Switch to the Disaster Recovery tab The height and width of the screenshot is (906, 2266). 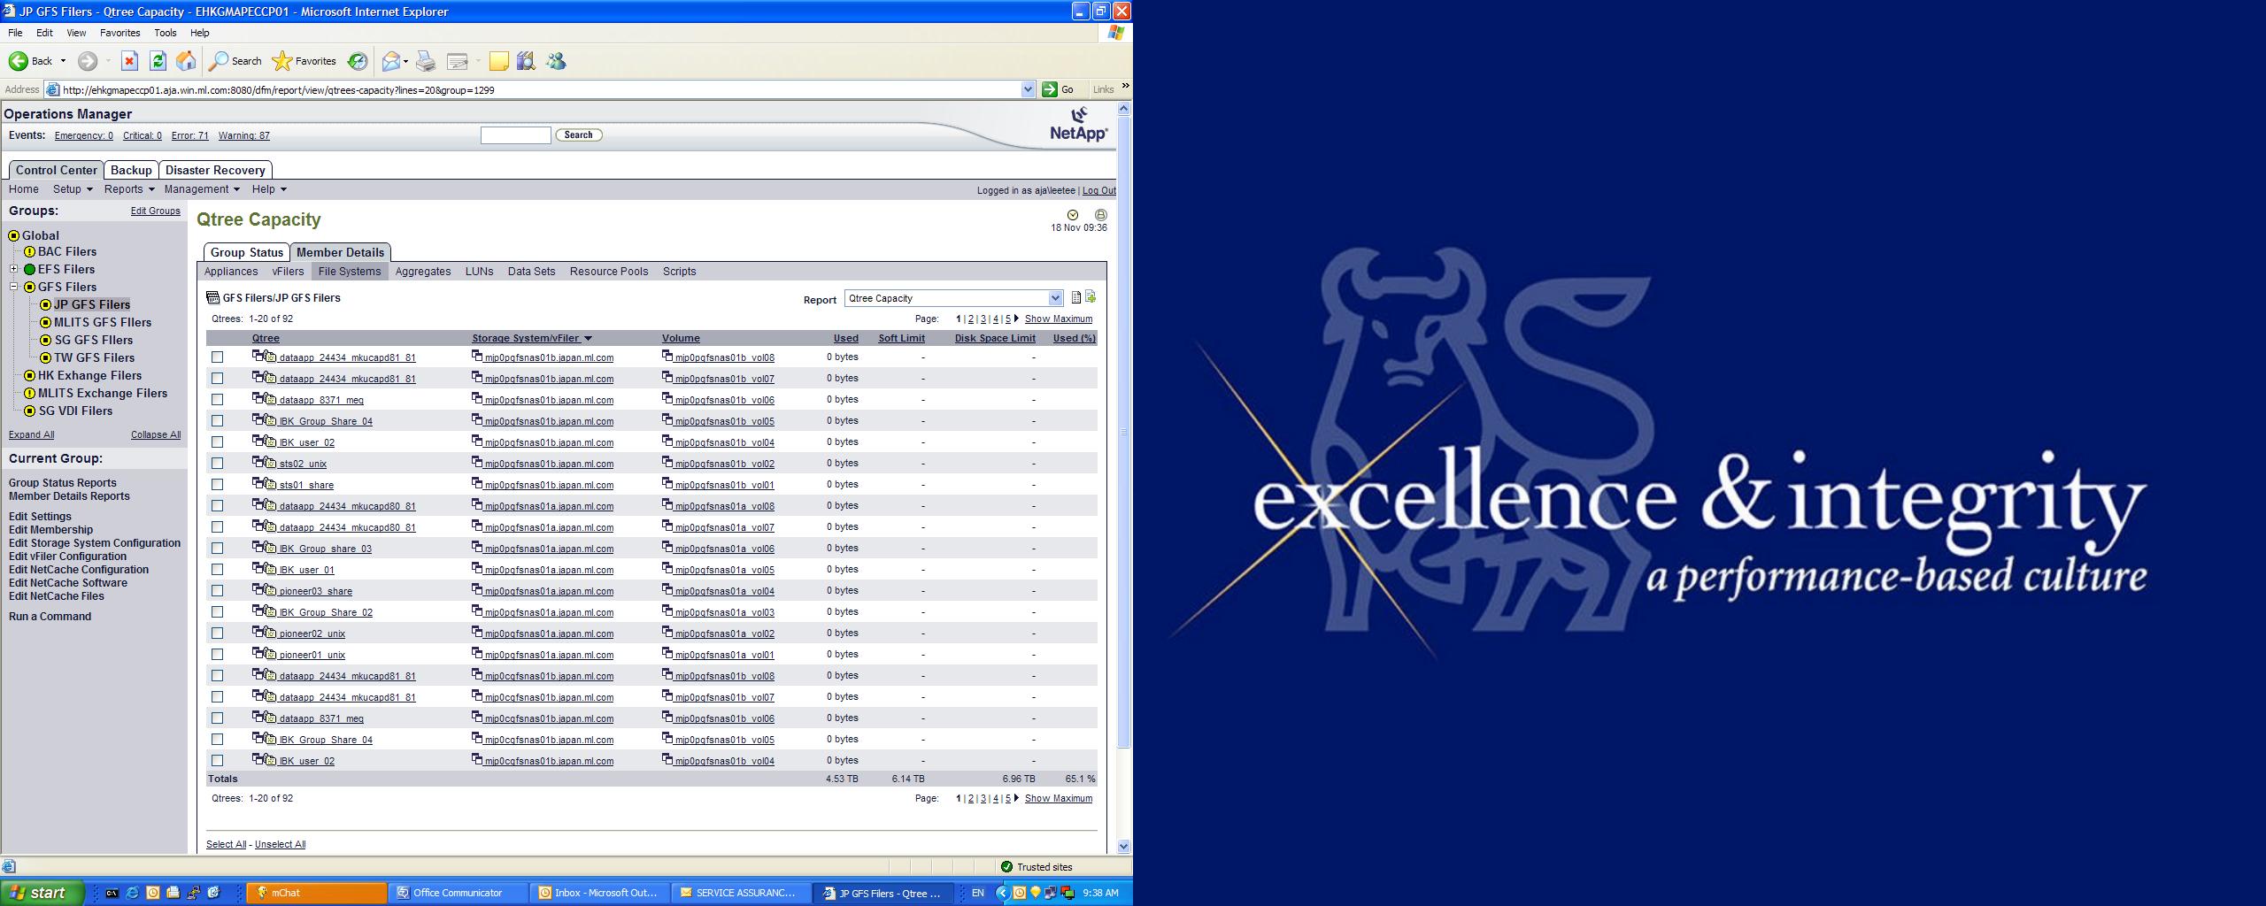coord(215,170)
